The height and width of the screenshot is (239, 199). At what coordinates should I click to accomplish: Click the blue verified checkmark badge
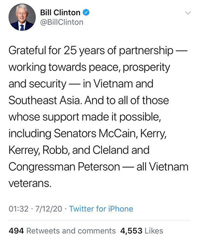pos(86,12)
